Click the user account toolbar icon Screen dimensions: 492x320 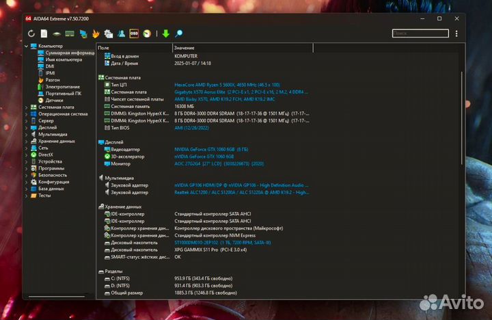pos(121,34)
